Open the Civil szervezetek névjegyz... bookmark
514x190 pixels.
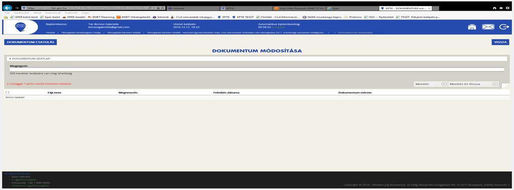pos(192,17)
